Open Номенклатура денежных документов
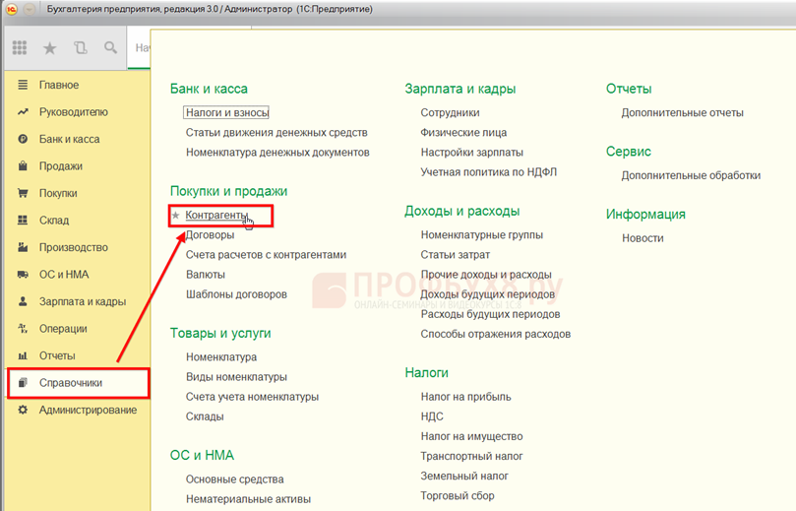The height and width of the screenshot is (511, 796). pos(277,153)
